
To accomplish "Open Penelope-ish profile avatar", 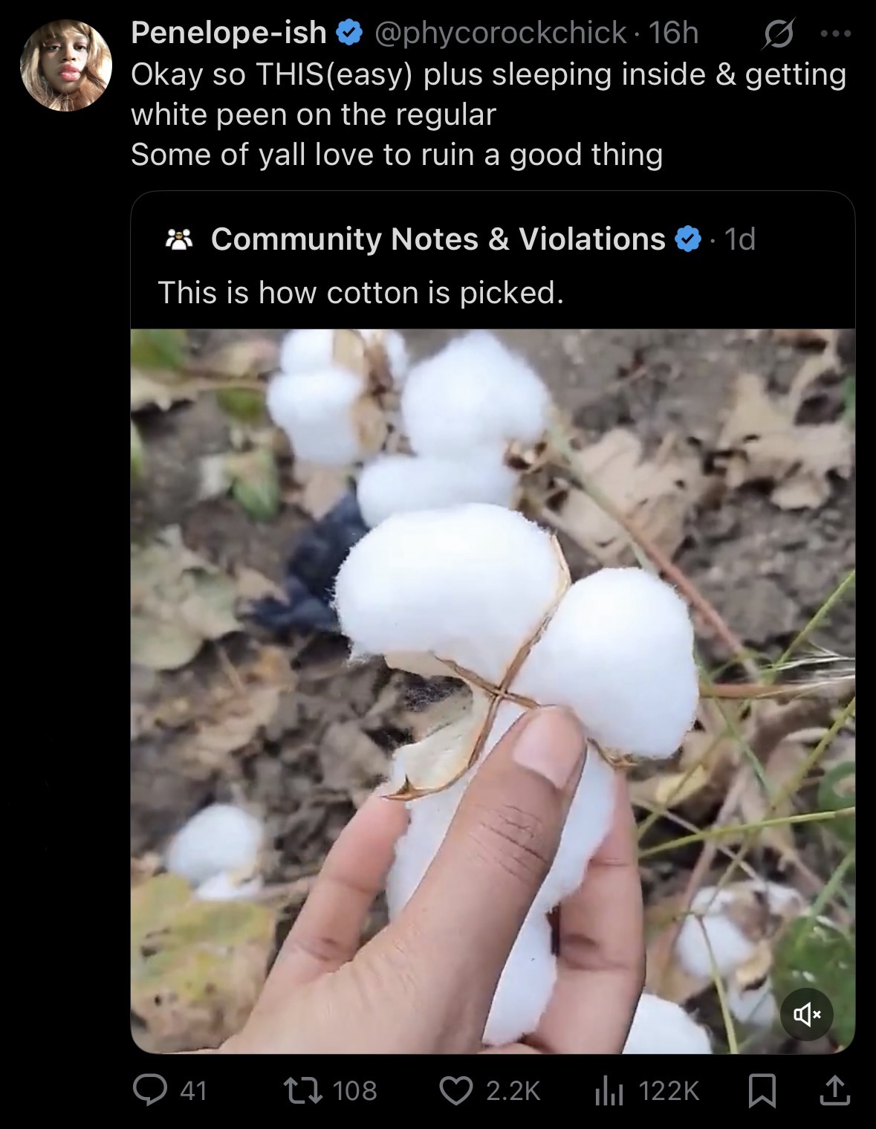I will coord(66,66).
